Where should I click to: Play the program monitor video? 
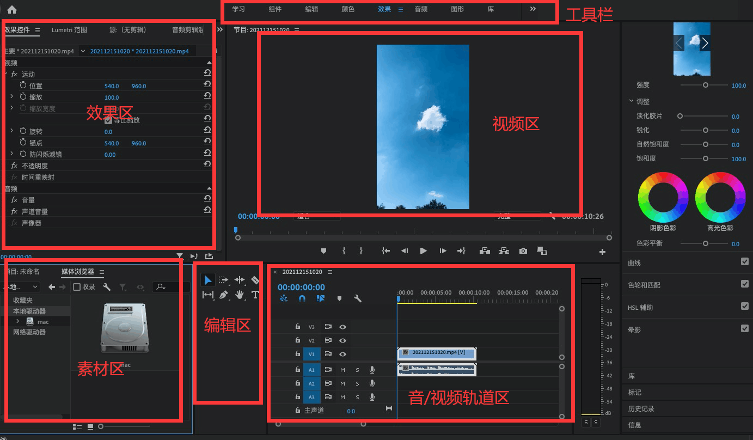(x=423, y=251)
